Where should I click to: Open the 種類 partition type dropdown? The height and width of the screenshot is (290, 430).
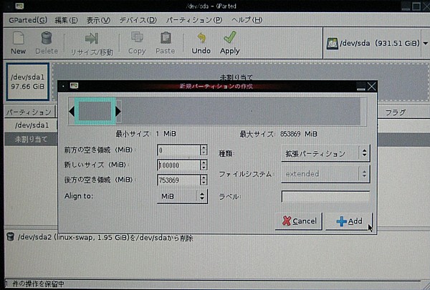click(x=325, y=153)
